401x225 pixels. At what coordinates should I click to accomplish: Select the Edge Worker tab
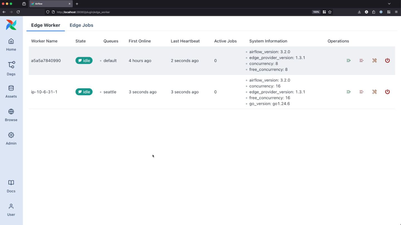[x=46, y=25]
